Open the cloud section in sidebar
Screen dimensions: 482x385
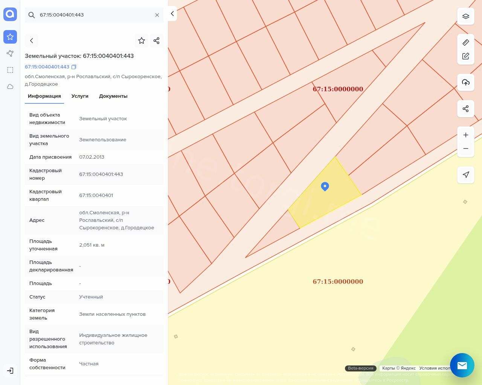tap(10, 86)
